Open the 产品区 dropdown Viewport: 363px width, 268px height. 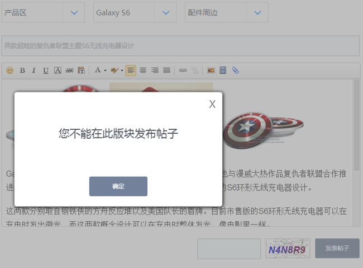coord(43,12)
